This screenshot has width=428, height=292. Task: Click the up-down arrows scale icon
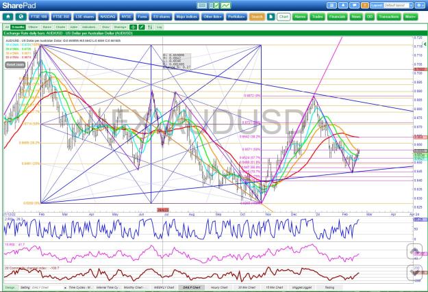point(150,27)
